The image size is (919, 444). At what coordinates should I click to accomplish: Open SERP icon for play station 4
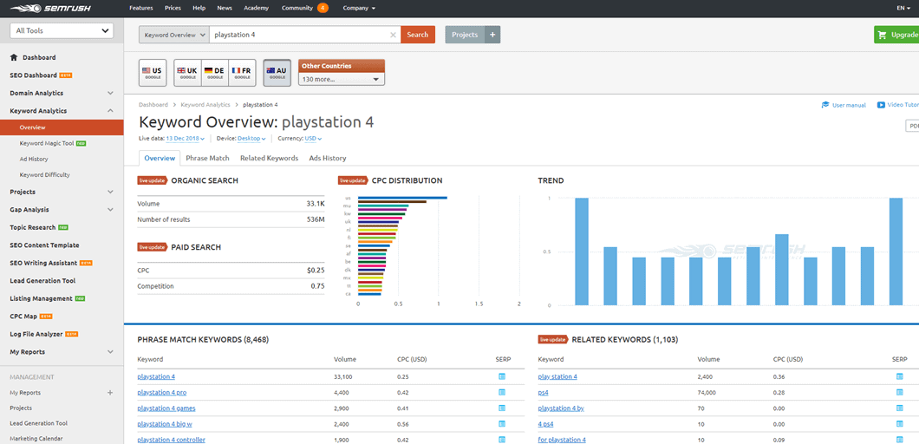pyautogui.click(x=900, y=376)
